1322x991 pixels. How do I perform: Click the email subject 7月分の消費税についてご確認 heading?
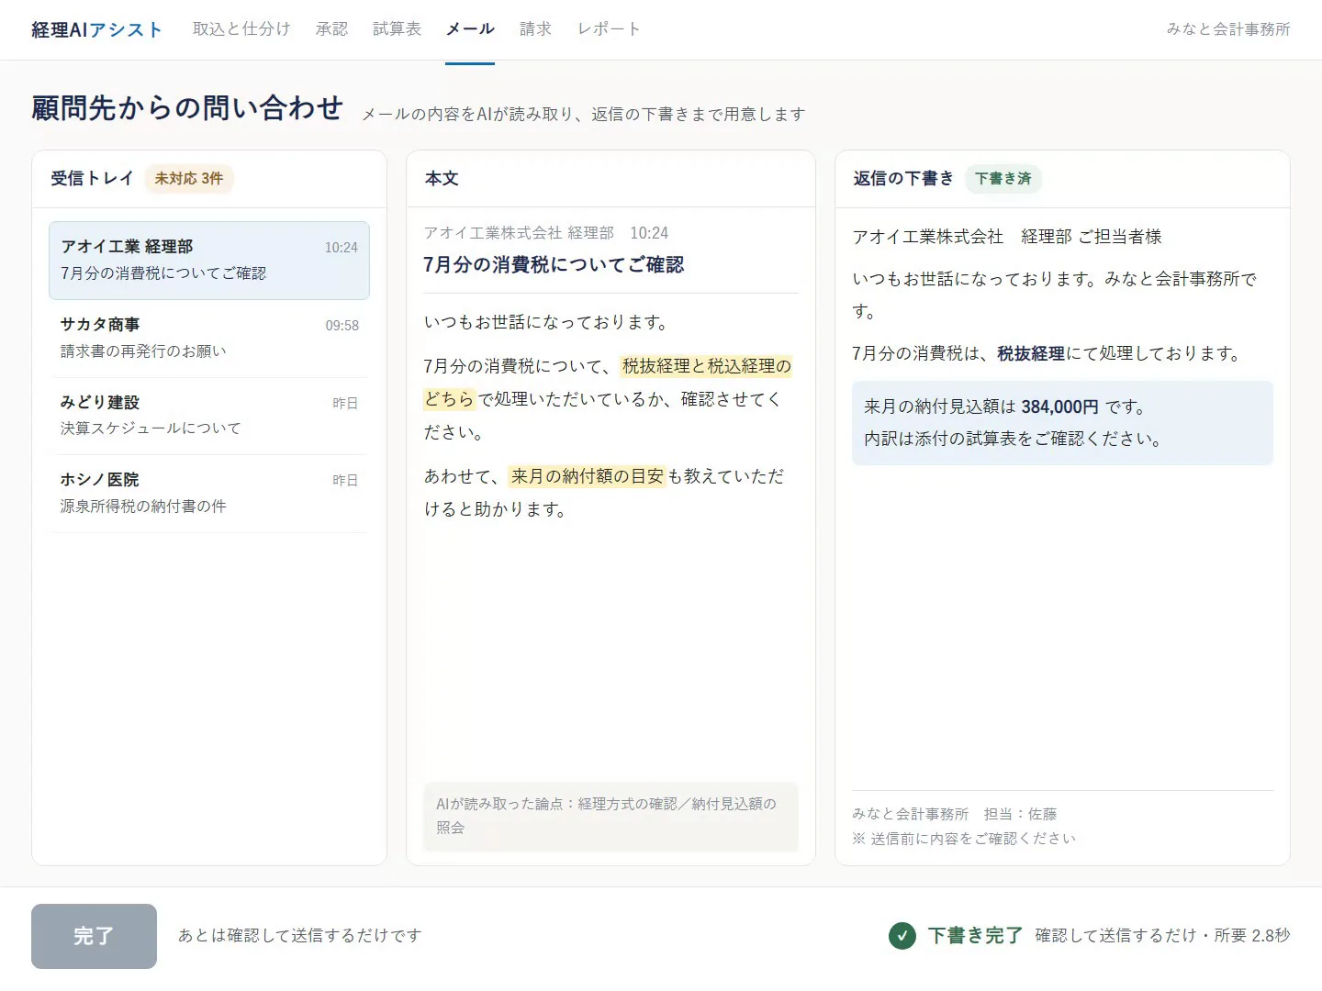(x=554, y=265)
